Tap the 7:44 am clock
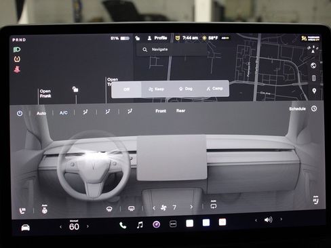Viewport: 331px width, 248px height. (x=190, y=38)
